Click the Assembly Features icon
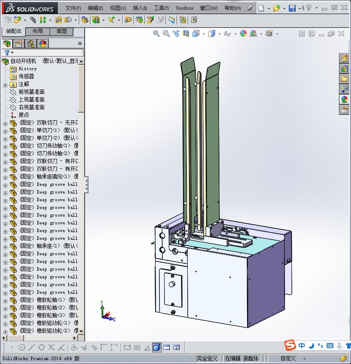 coord(96,20)
